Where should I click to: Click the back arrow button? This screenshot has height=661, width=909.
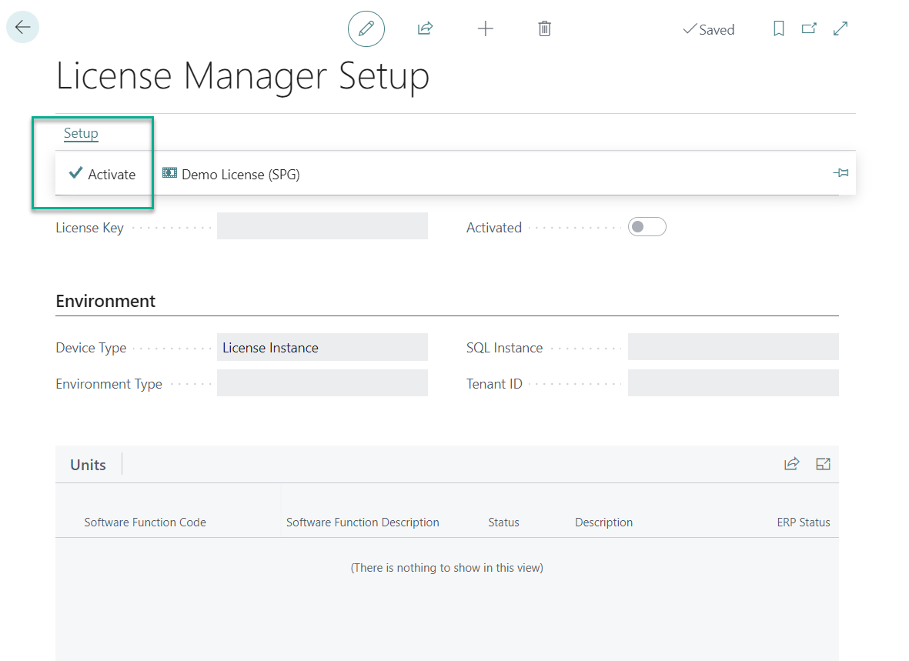tap(22, 28)
